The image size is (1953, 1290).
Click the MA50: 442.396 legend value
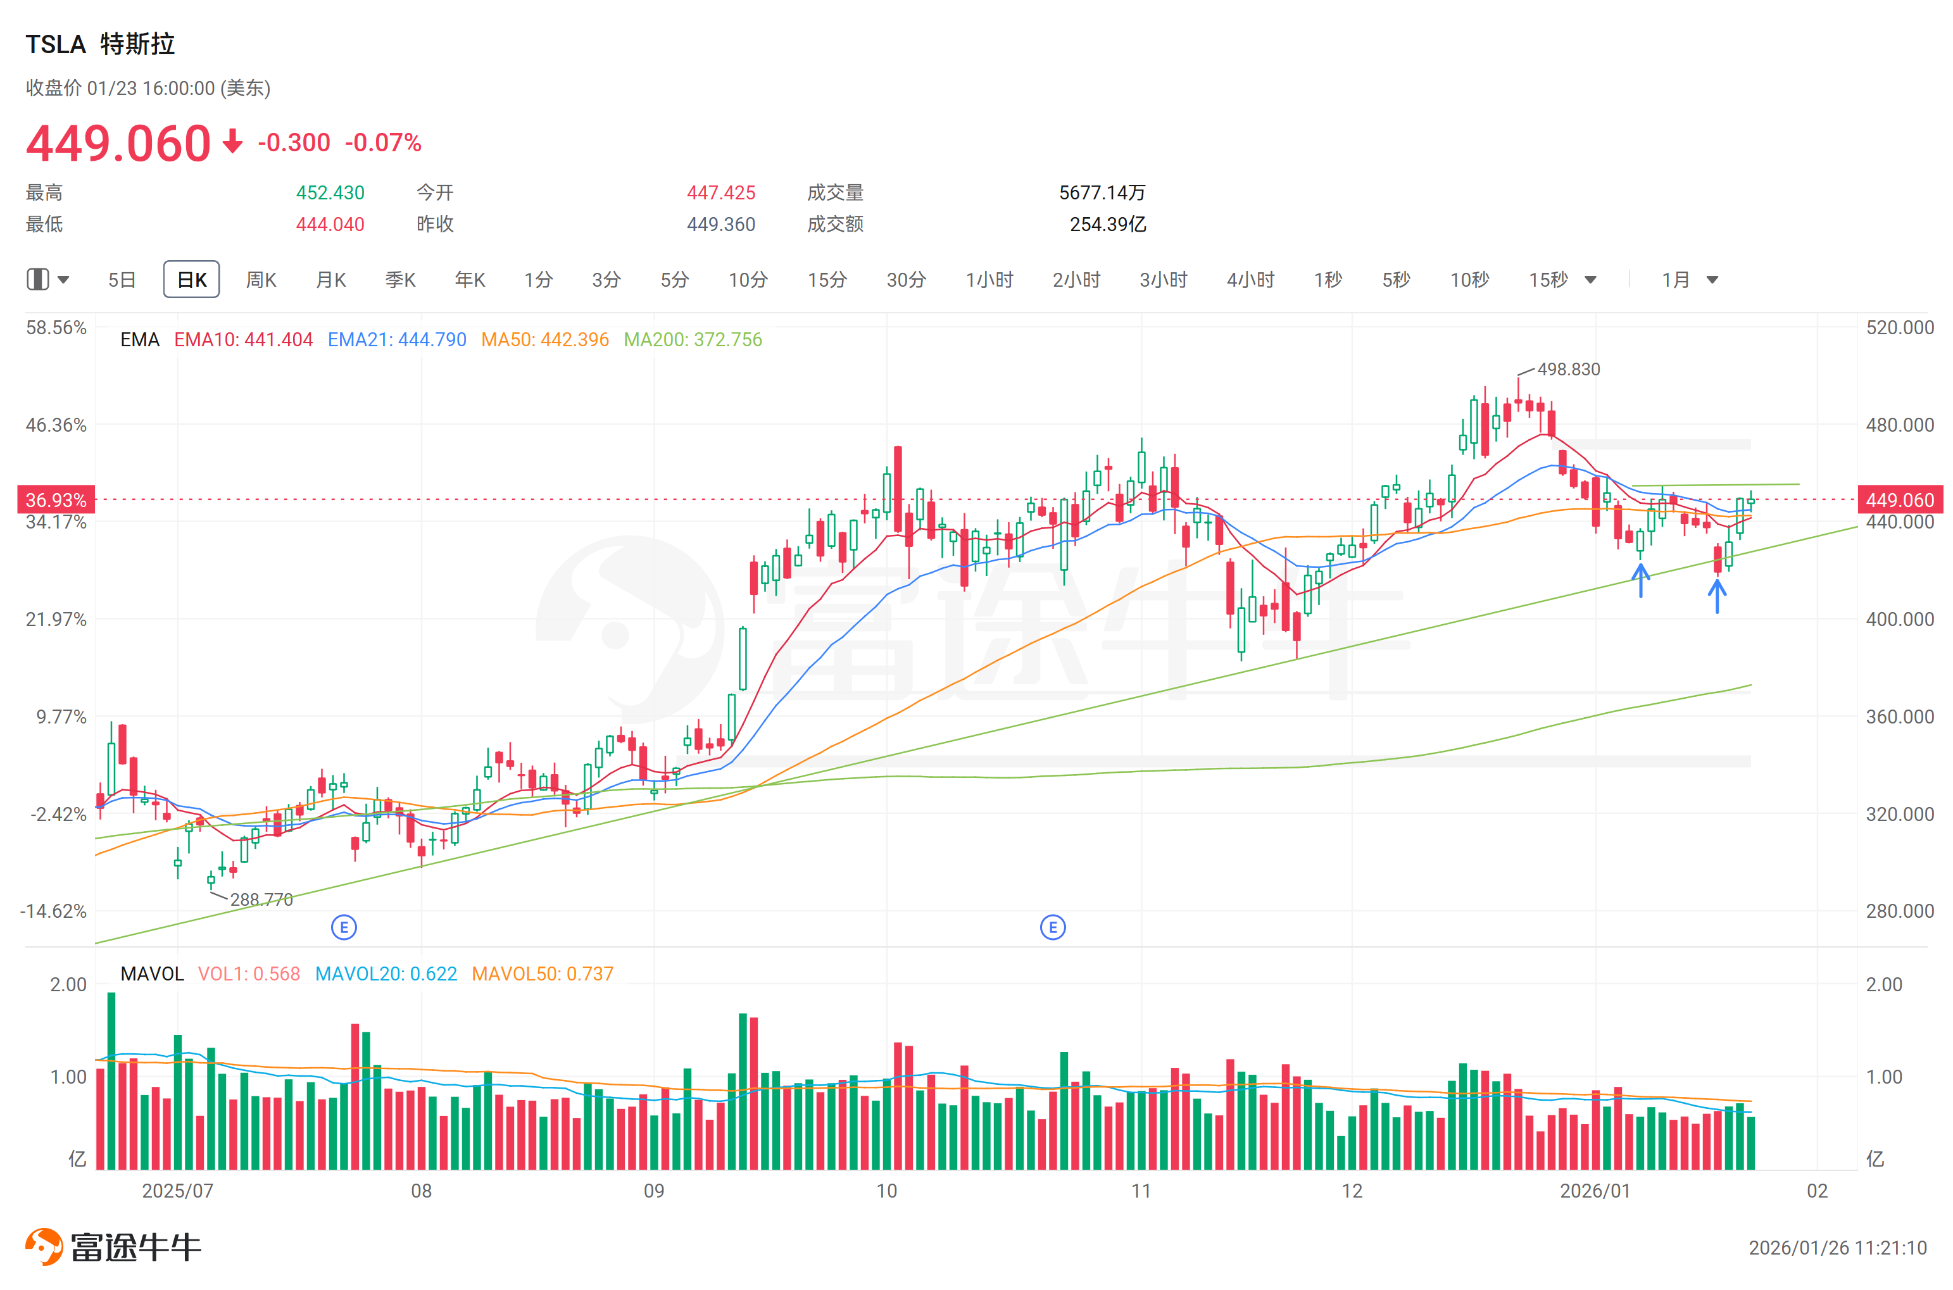pos(544,340)
